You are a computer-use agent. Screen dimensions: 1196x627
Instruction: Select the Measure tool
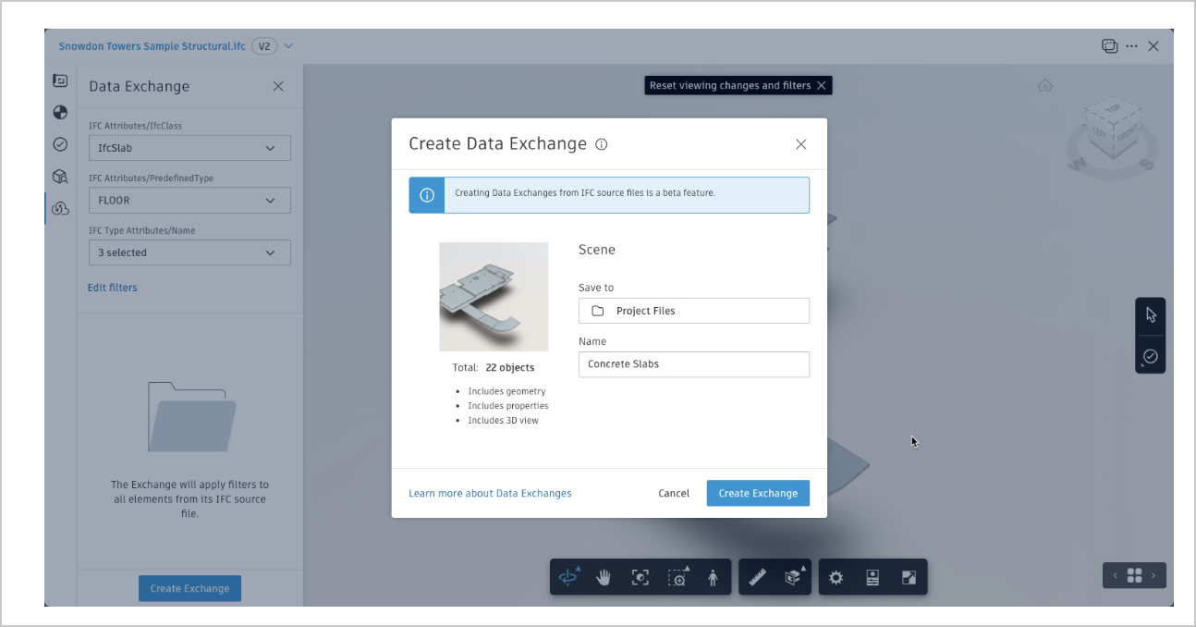pyautogui.click(x=756, y=576)
